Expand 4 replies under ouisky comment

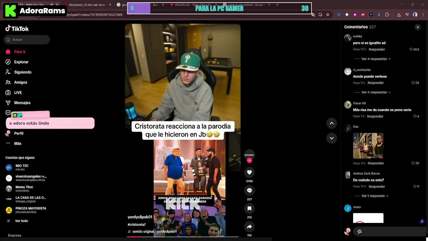pos(376,59)
